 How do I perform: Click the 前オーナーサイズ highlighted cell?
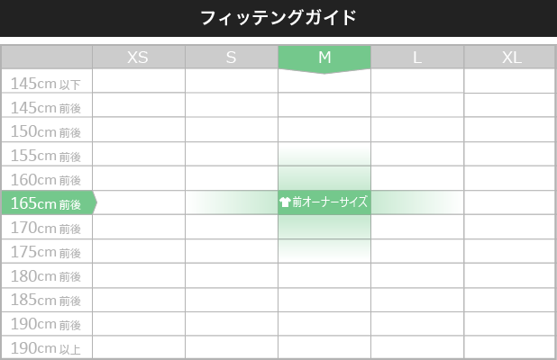324,202
